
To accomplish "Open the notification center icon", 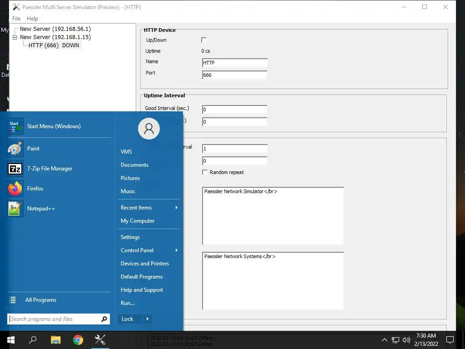I will 450,340.
